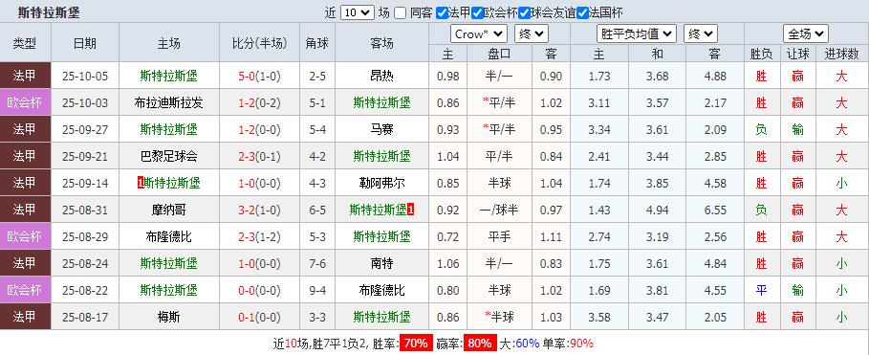
Task: Click the 欧会杯 tag on 25-10-03 row
Action: (25, 102)
